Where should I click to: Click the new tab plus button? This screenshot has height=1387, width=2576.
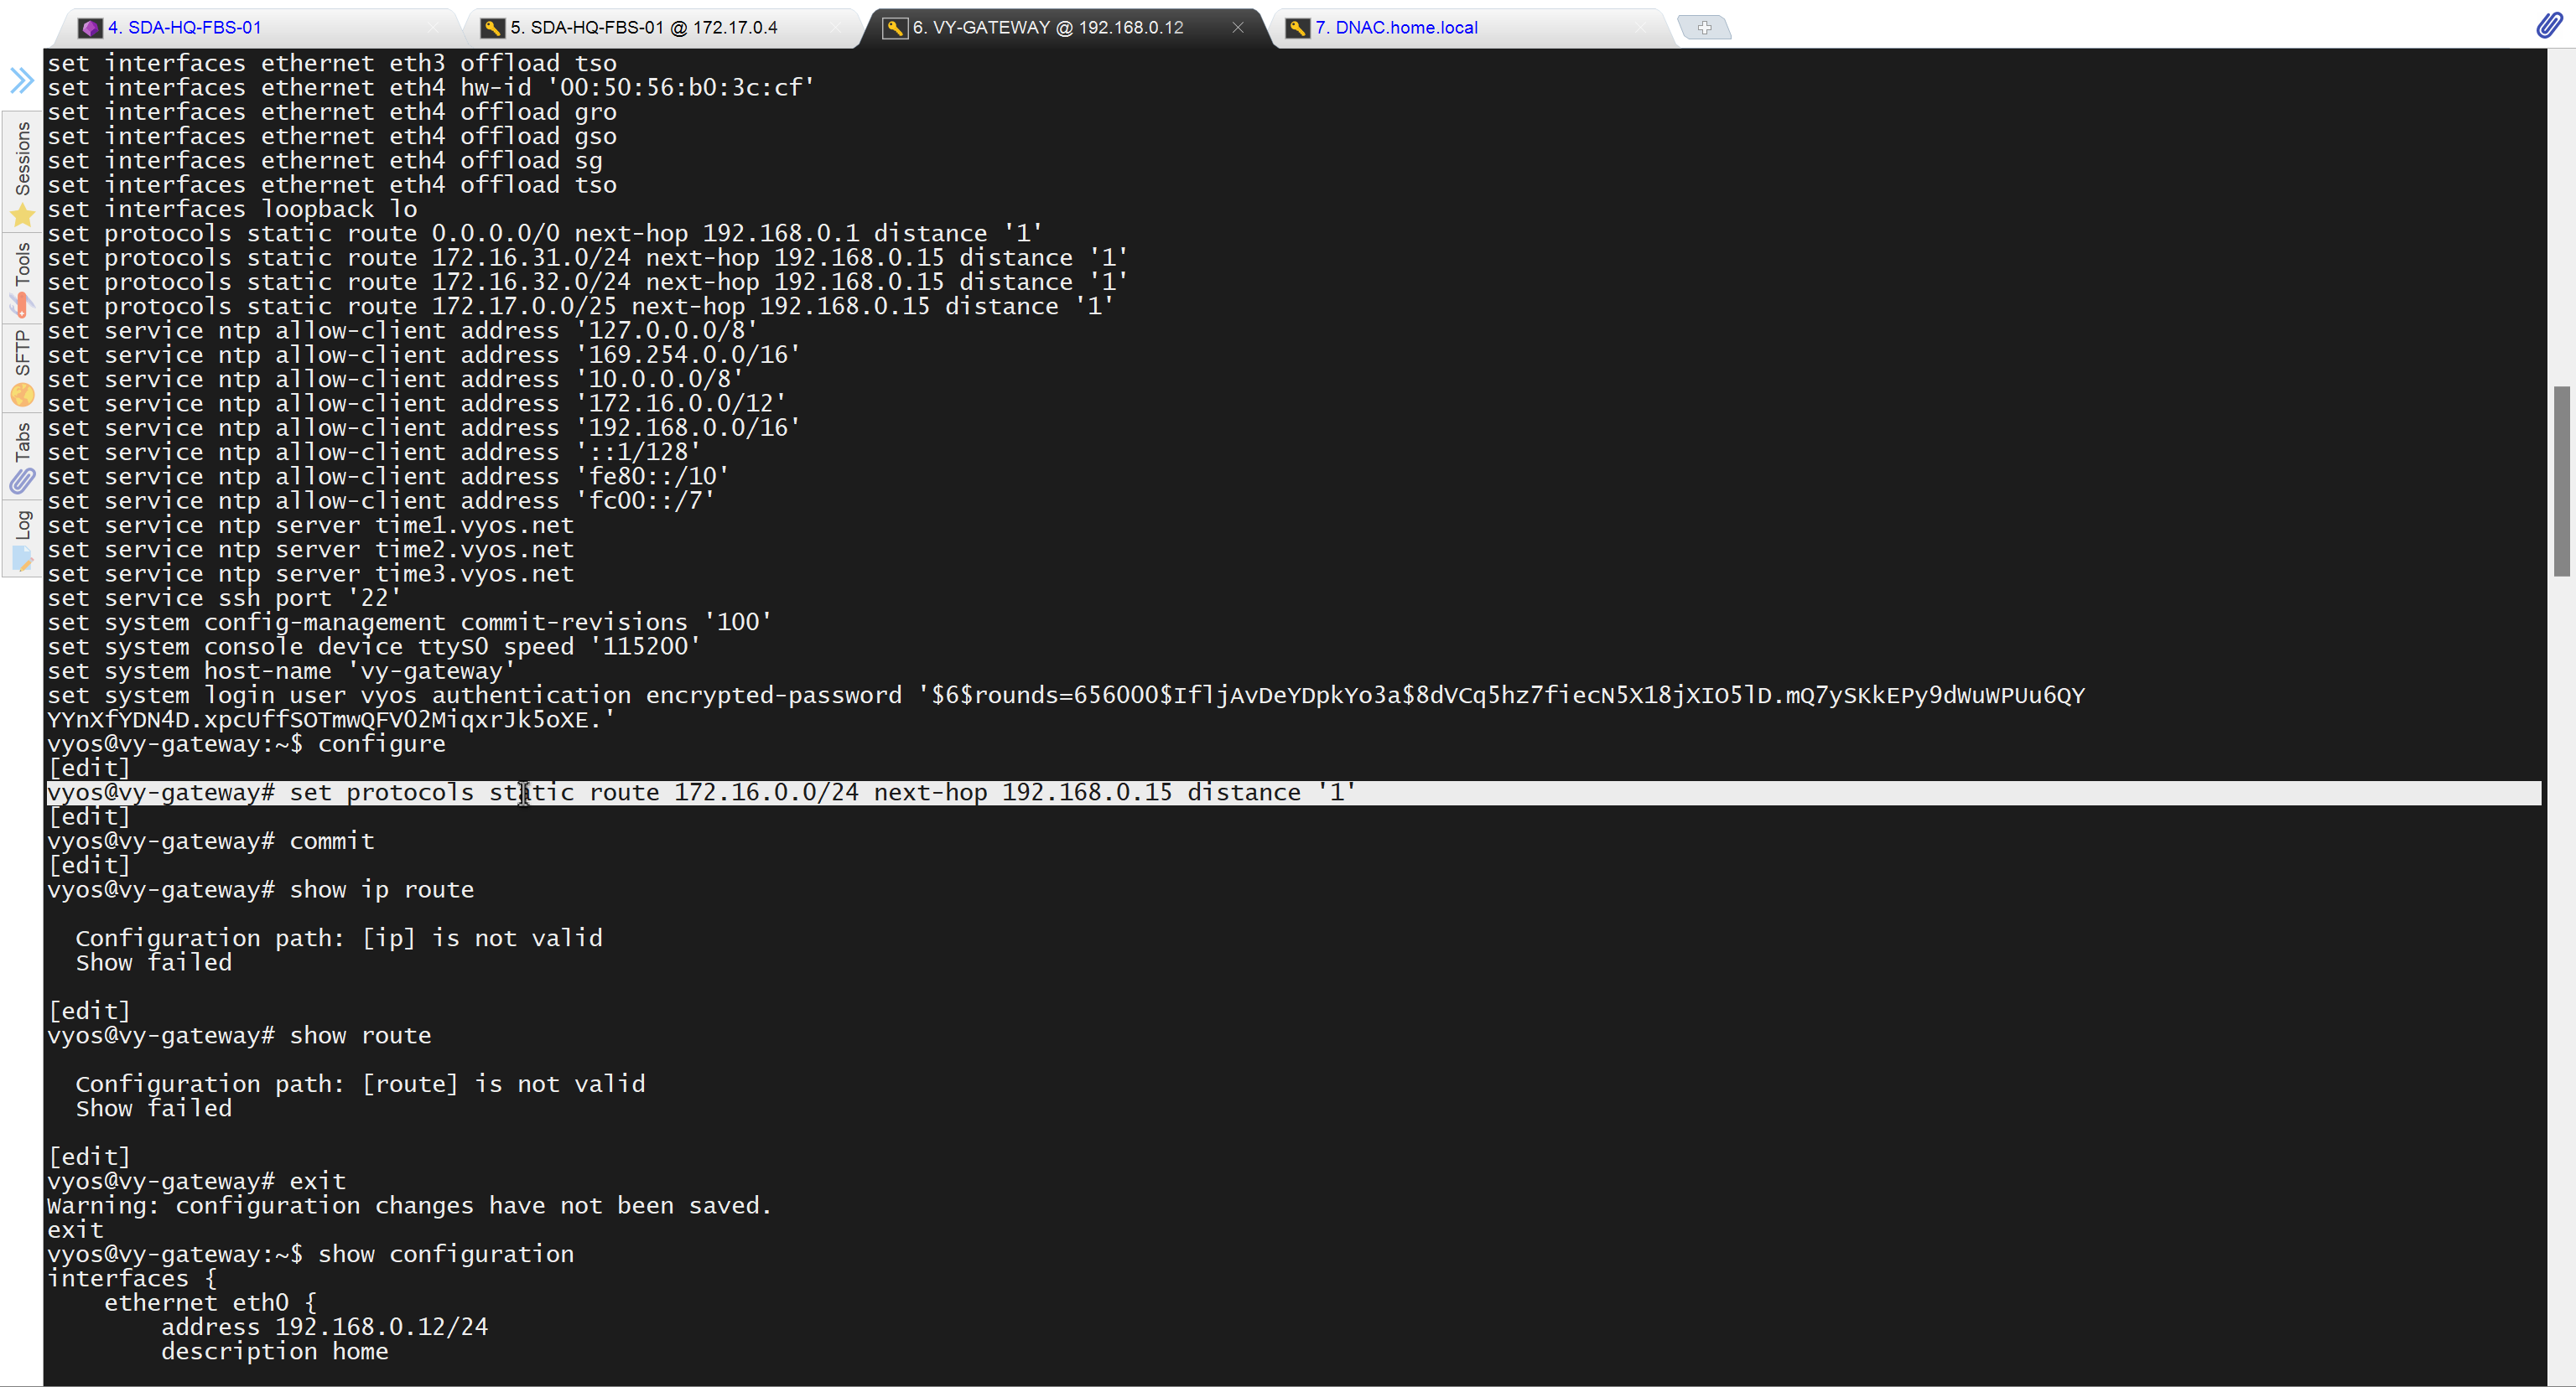click(1704, 28)
